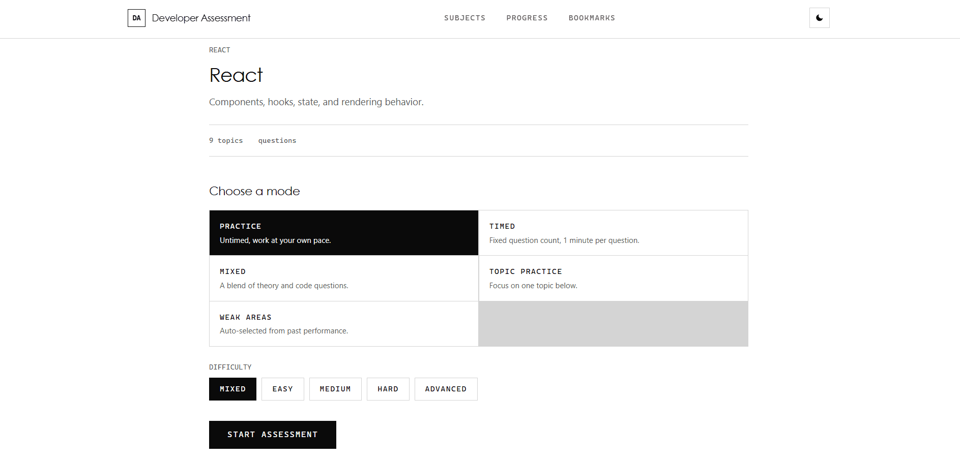
Task: Choose the Weak Areas mode card
Action: coord(344,324)
